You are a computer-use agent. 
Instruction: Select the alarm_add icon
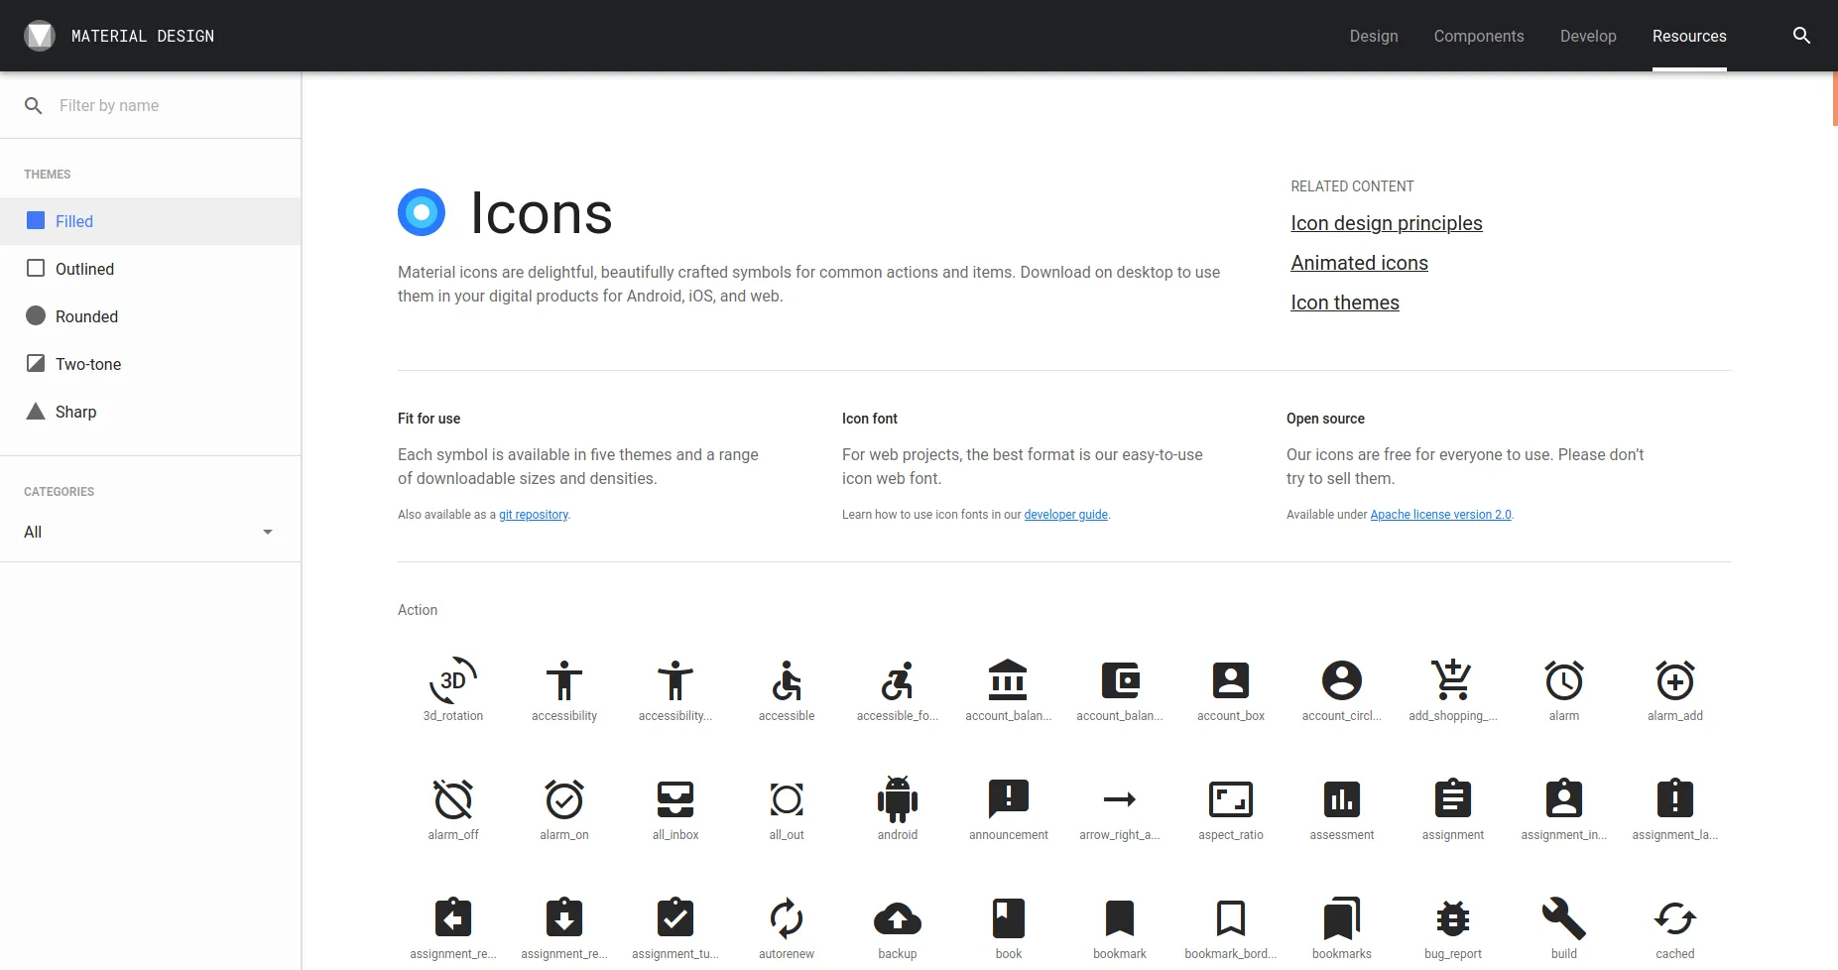pyautogui.click(x=1675, y=681)
